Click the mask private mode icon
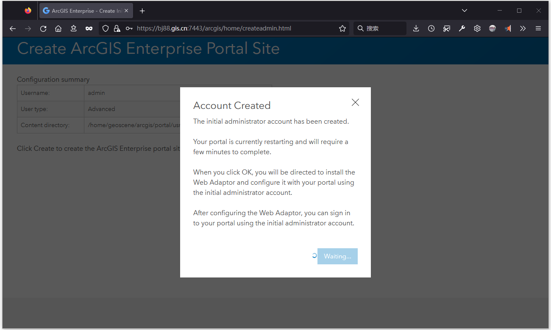This screenshot has height=330, width=551. pos(89,28)
